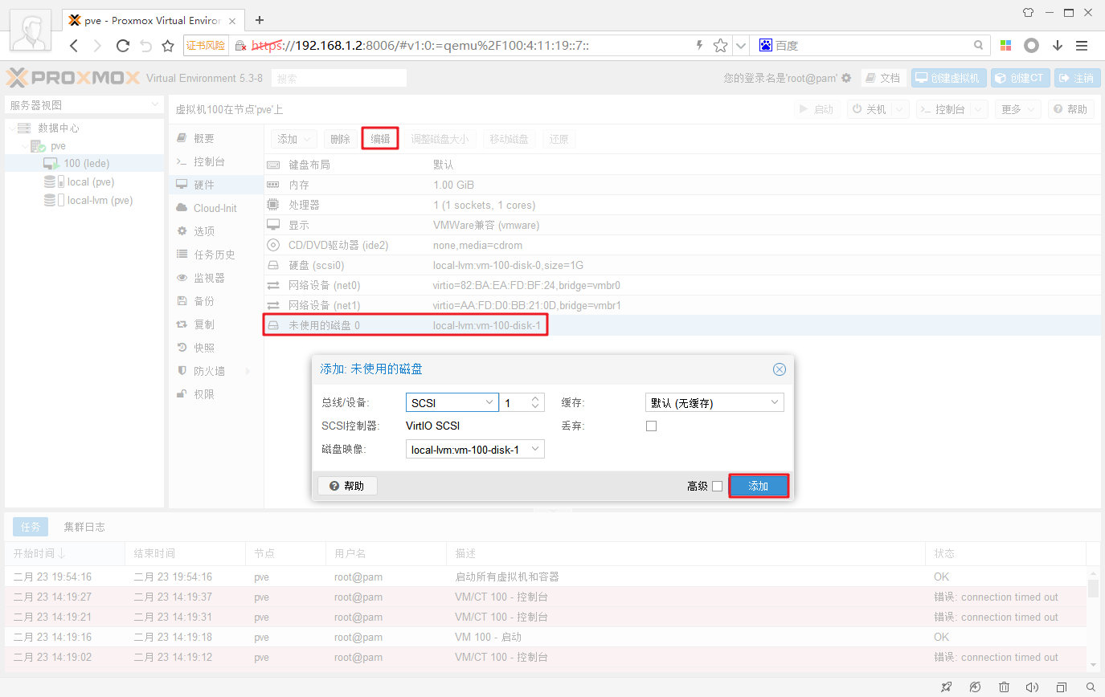Open the 防火墙 firewall tab
Viewport: 1105px width, 697px height.
tap(209, 371)
